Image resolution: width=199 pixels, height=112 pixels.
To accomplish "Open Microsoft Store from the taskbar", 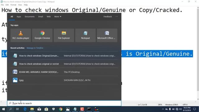I will click(46, 109).
